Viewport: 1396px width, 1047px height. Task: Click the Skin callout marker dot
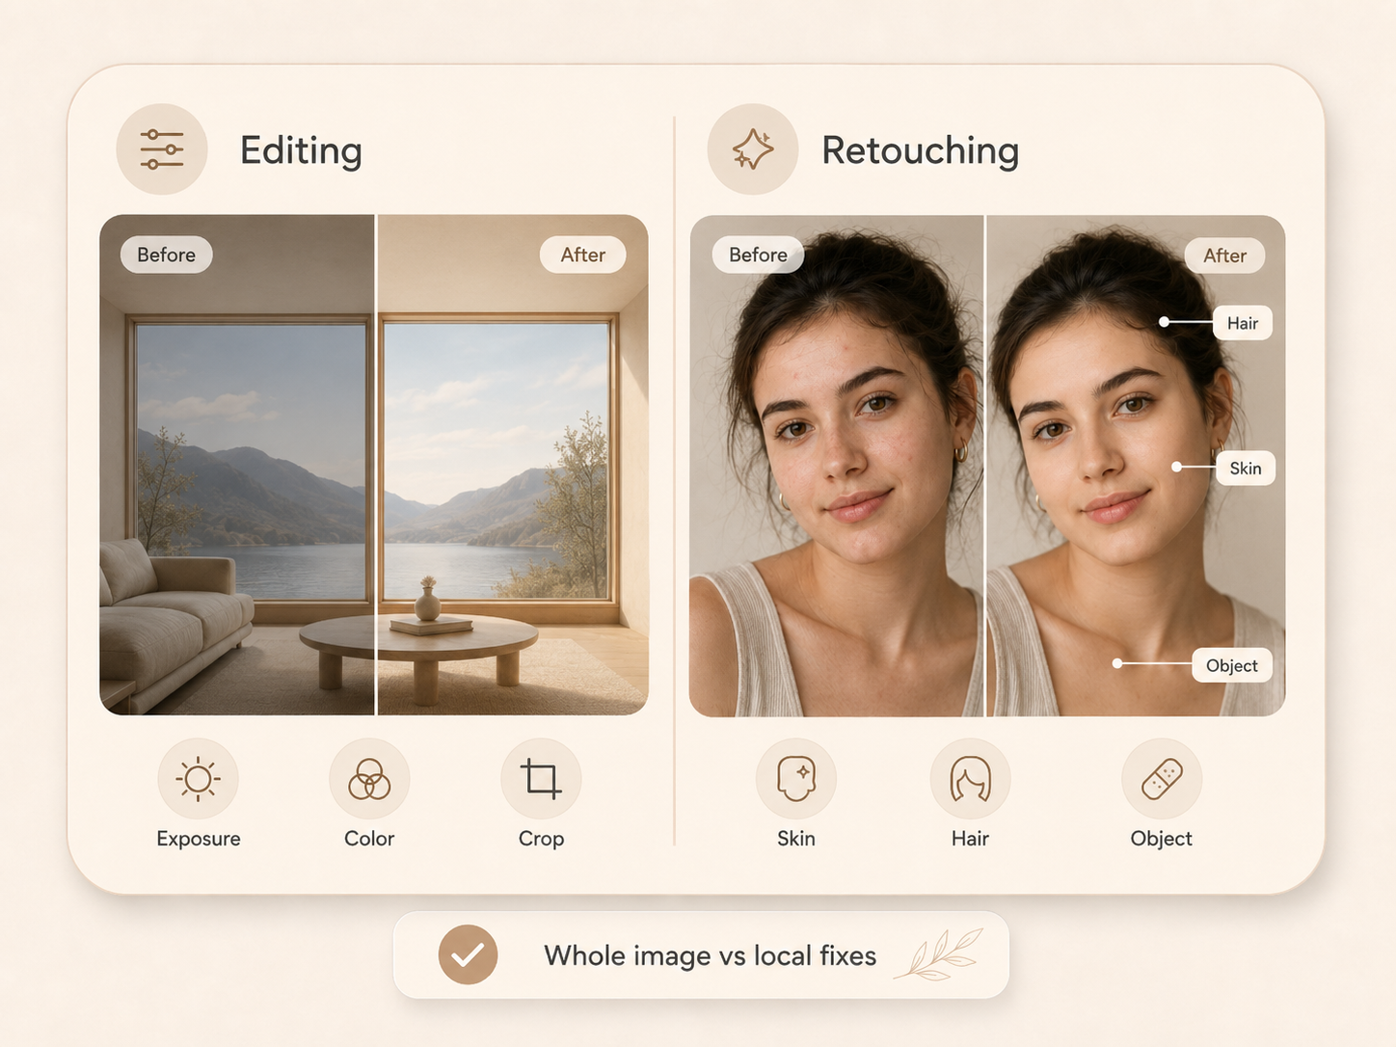pos(1176,467)
